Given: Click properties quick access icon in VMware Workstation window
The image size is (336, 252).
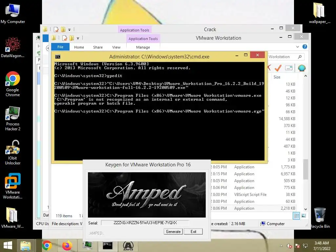Looking at the screenshot, I should pyautogui.click(x=65, y=38).
